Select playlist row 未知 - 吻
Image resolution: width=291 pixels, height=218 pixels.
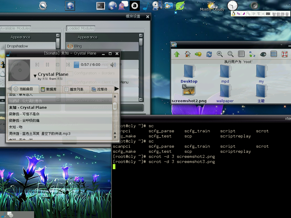[60, 127]
